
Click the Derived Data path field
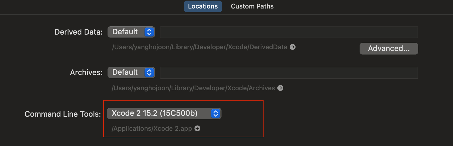[x=289, y=32]
